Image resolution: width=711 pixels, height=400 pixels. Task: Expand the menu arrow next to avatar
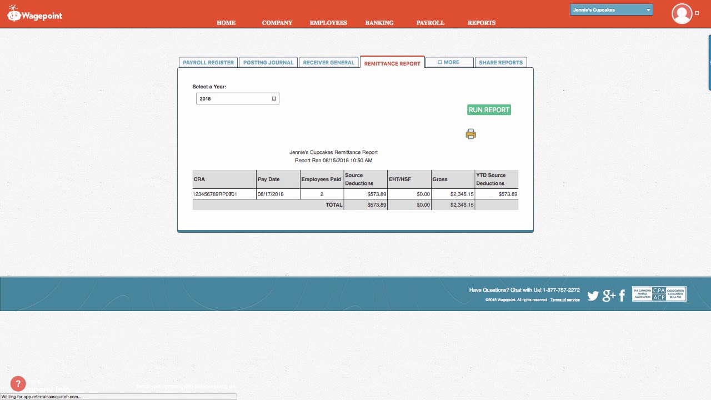(697, 13)
